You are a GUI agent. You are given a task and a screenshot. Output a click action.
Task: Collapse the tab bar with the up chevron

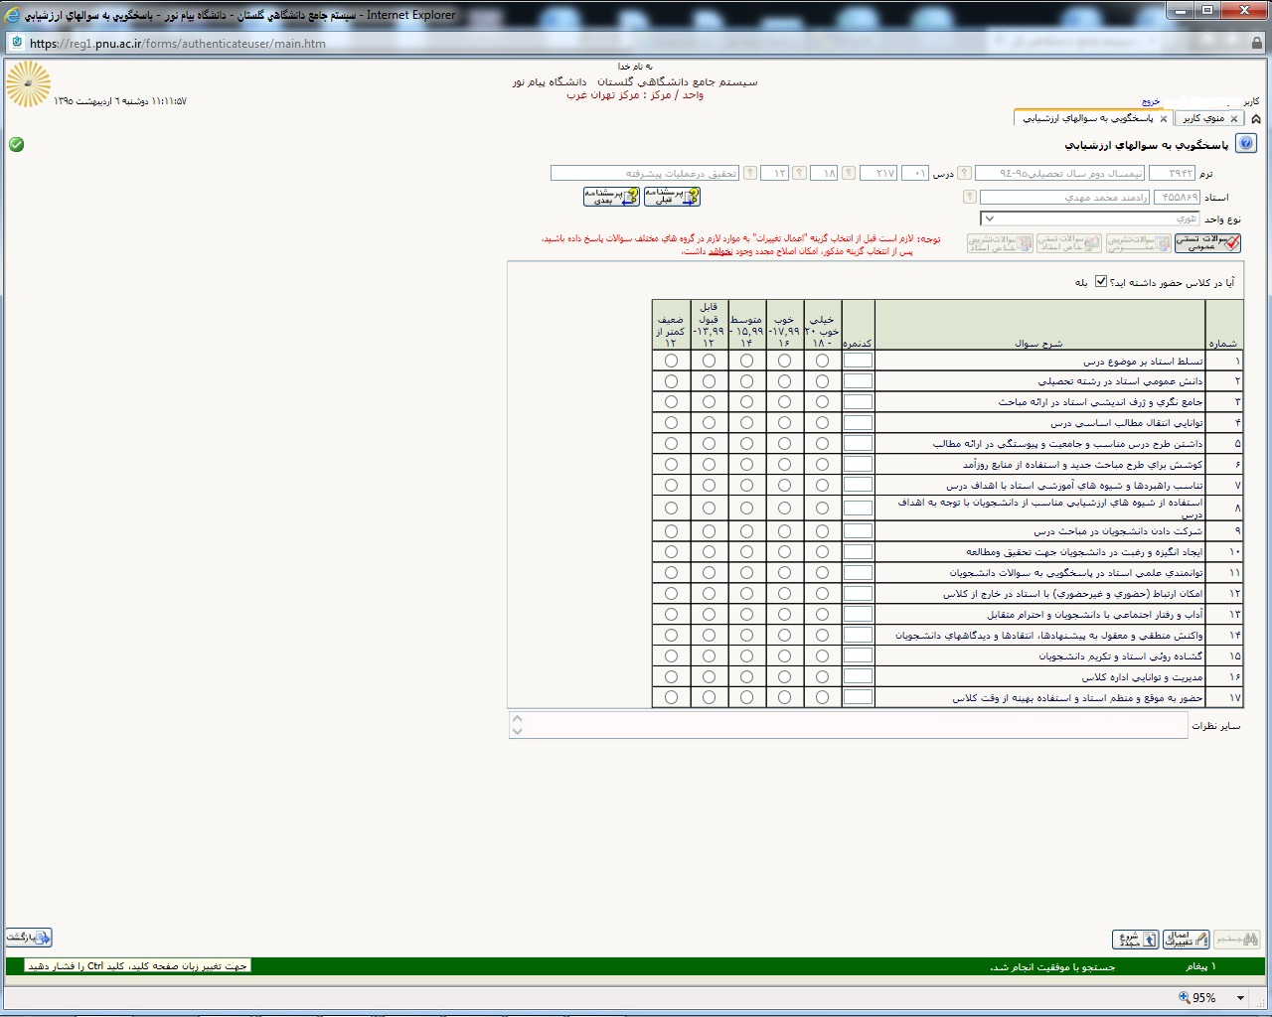point(1256,118)
